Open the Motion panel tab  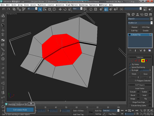tap(142, 15)
